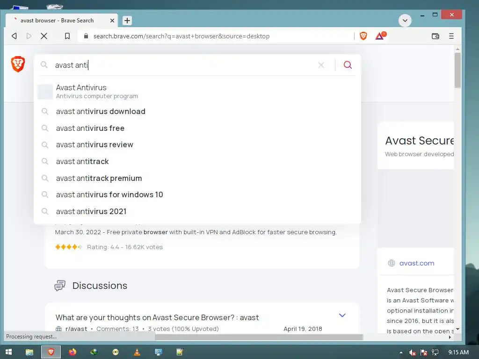Expand the discussion chevron arrow
Image resolution: width=479 pixels, height=359 pixels.
click(x=342, y=315)
